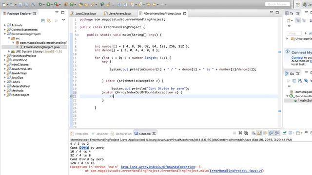The height and width of the screenshot is (175, 312).
Task: Click the Save All toolbar icon
Action: (26, 4)
